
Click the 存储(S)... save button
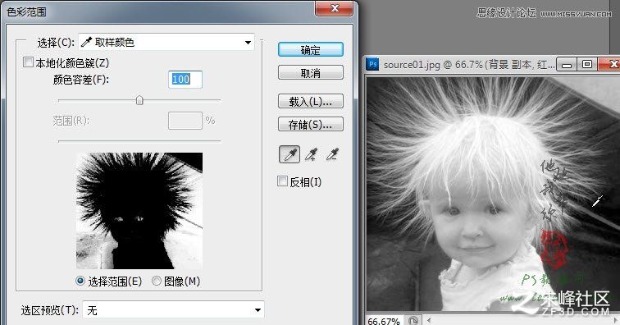[x=310, y=124]
